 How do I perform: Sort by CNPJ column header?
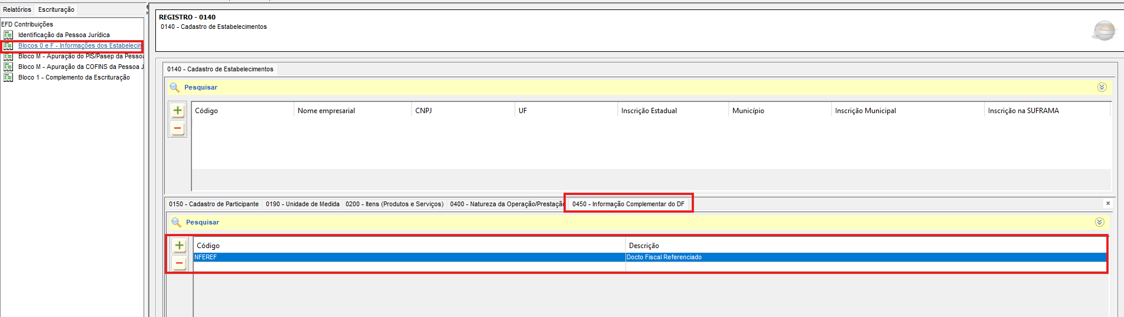(x=463, y=110)
